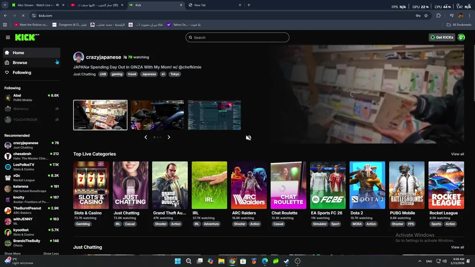
Task: Show hidden system tray icons
Action: click(x=420, y=261)
